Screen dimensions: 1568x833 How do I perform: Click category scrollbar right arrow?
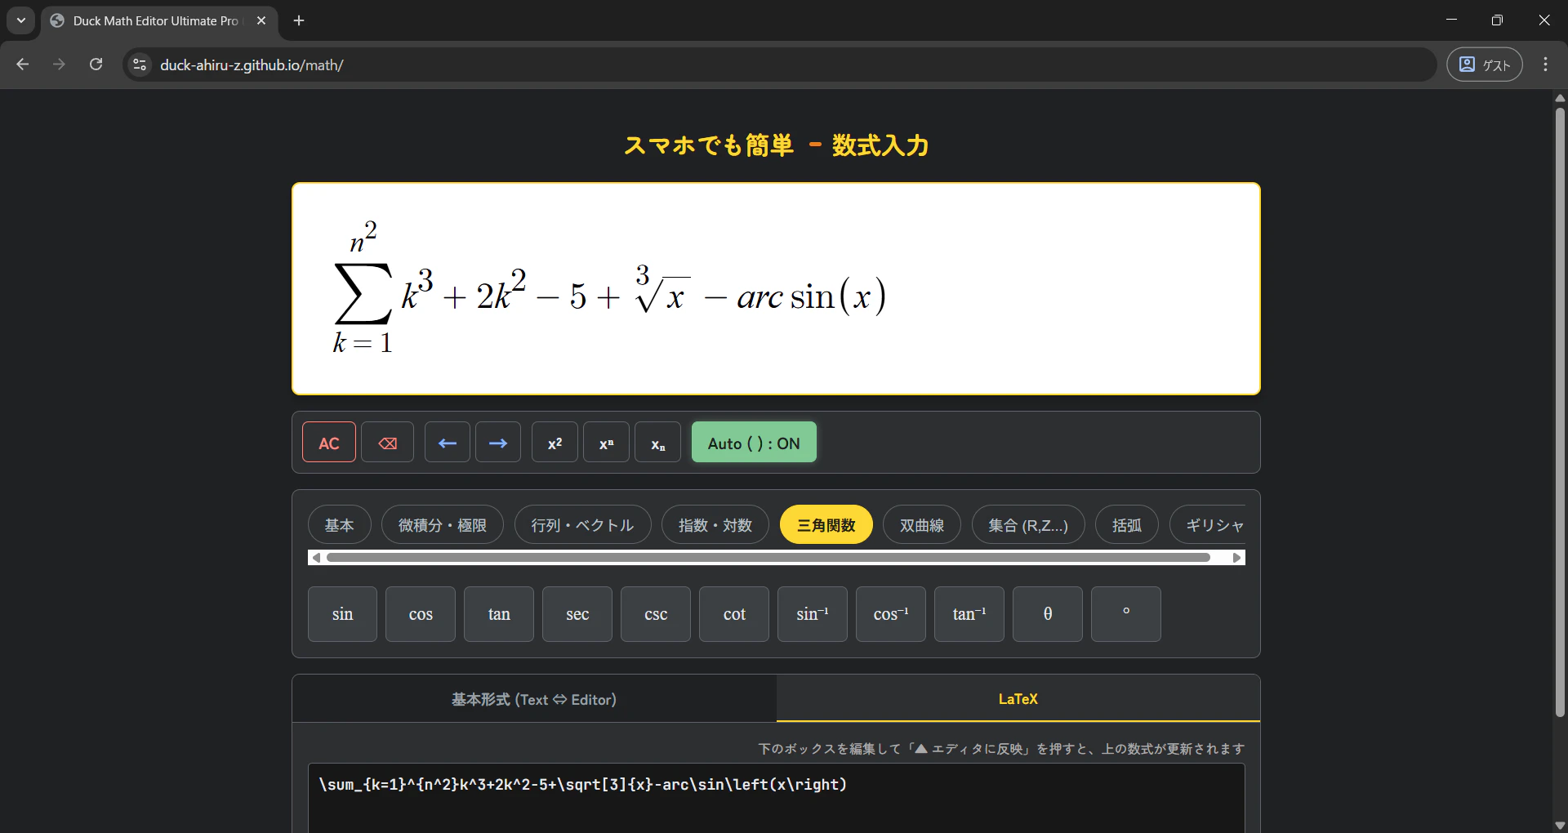point(1237,558)
